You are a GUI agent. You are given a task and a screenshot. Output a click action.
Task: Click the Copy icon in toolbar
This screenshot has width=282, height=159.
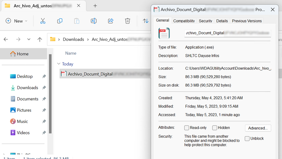point(60,21)
